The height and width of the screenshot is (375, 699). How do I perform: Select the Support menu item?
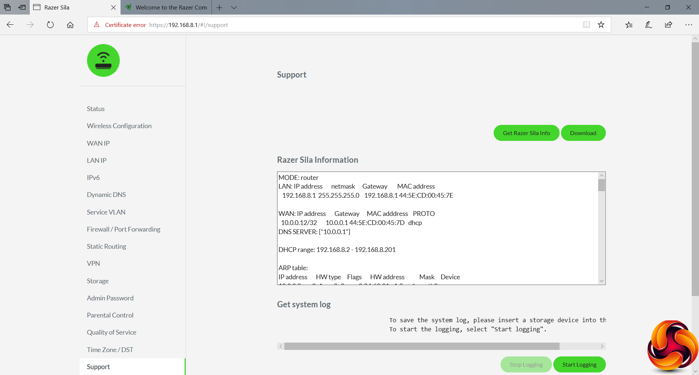click(x=133, y=367)
